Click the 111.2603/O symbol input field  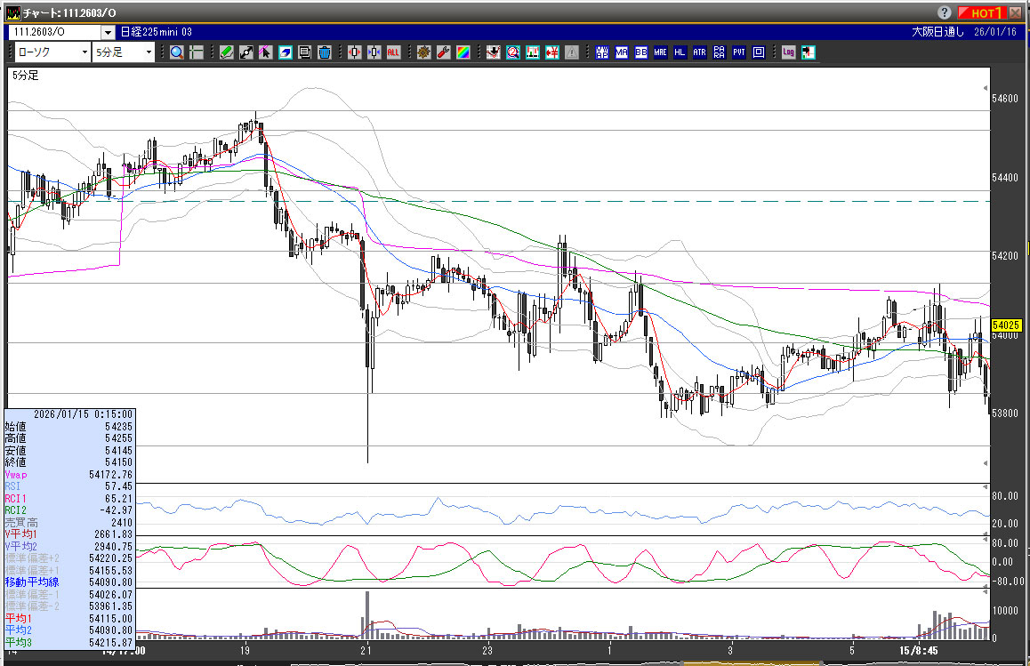coord(53,32)
